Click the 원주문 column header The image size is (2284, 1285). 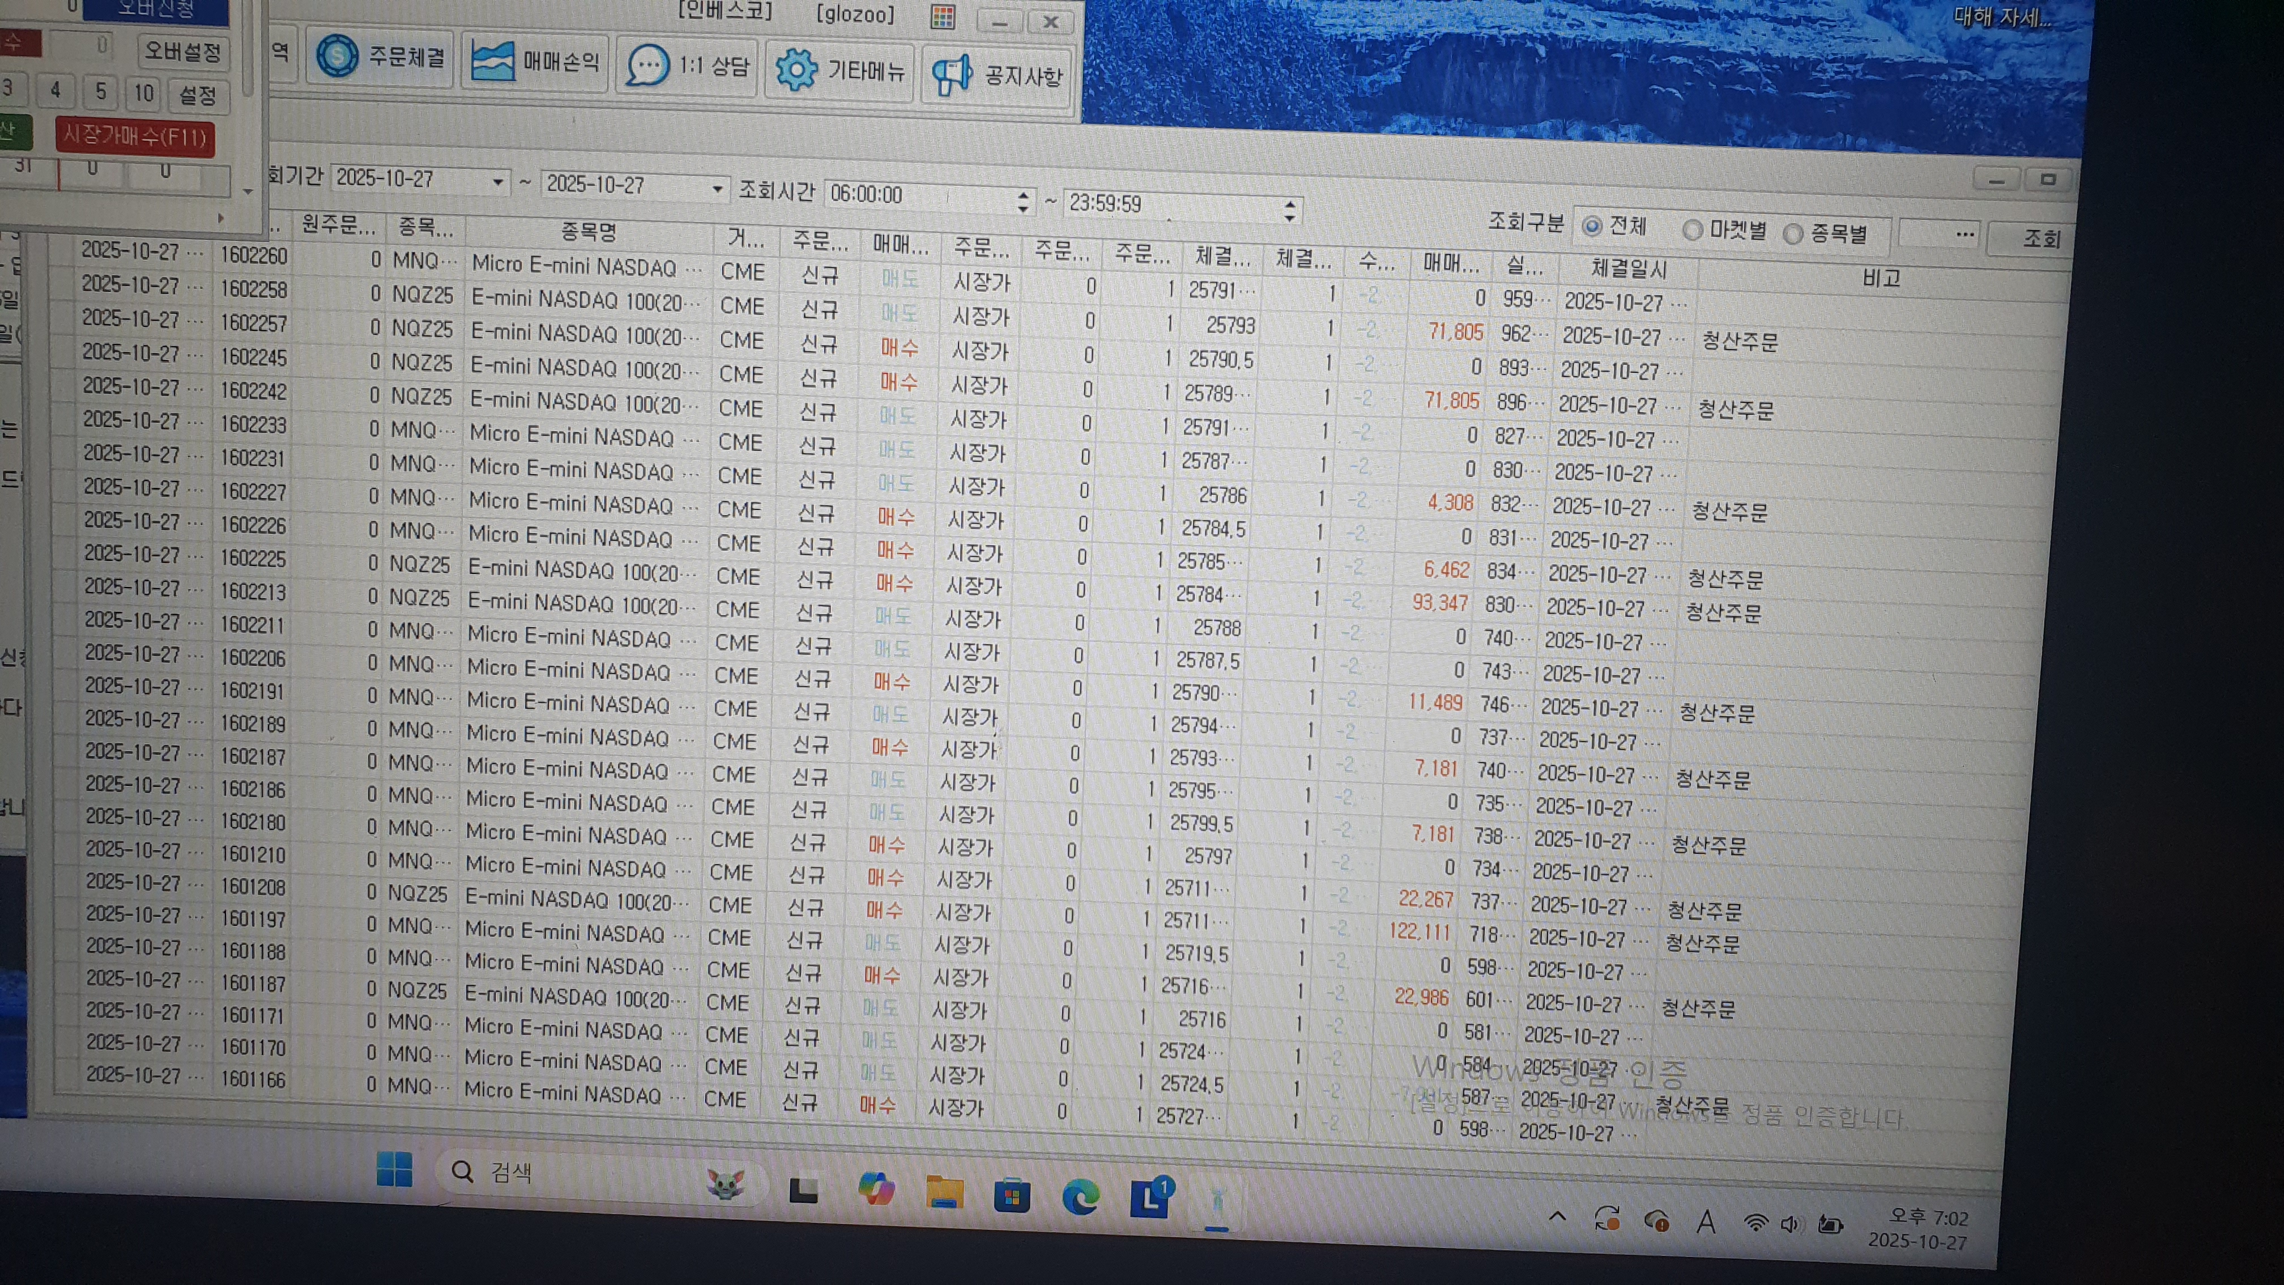[x=338, y=224]
